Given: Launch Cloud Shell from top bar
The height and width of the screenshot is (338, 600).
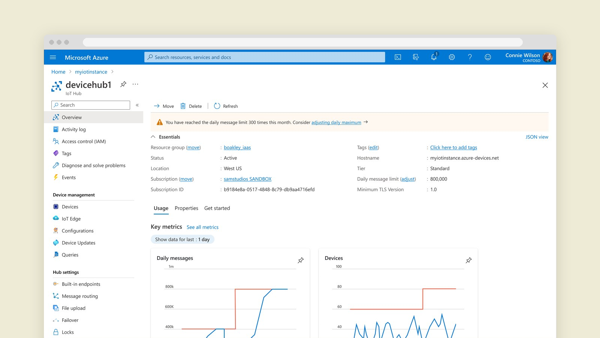Looking at the screenshot, I should point(398,57).
